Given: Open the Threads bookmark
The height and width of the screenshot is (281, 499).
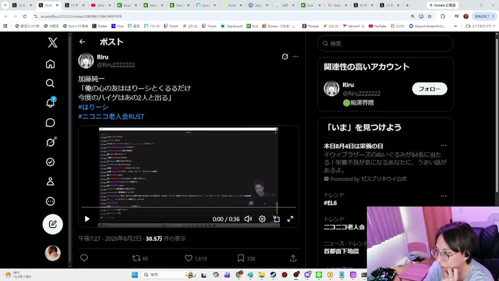Looking at the screenshot, I should click(310, 26).
